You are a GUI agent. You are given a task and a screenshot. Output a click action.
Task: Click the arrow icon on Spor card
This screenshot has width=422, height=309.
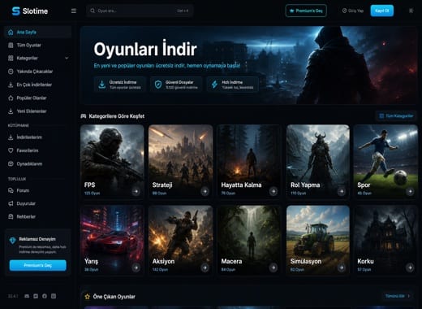coord(410,192)
